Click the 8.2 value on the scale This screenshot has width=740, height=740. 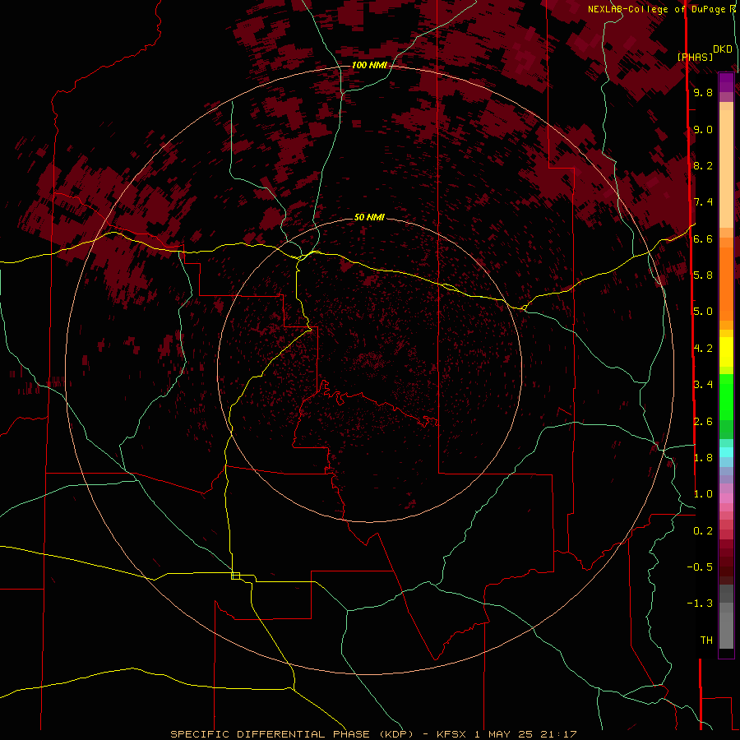[x=703, y=165]
